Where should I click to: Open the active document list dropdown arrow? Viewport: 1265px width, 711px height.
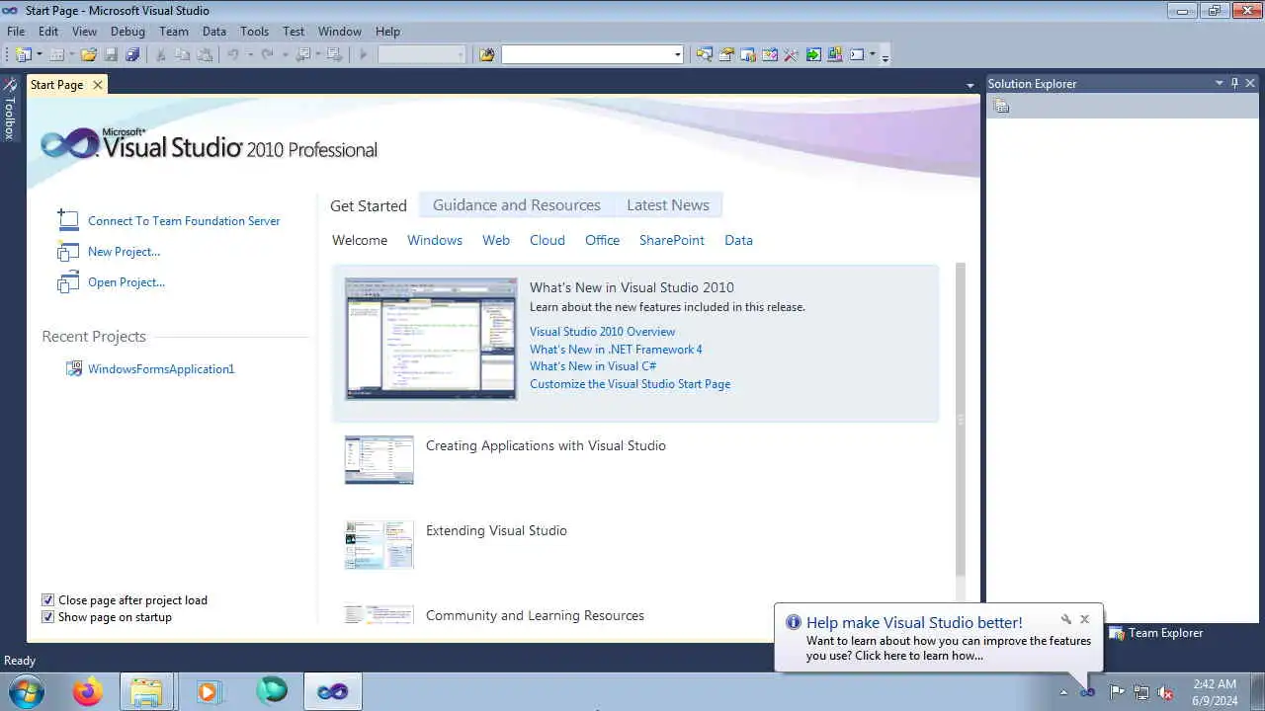pyautogui.click(x=970, y=86)
